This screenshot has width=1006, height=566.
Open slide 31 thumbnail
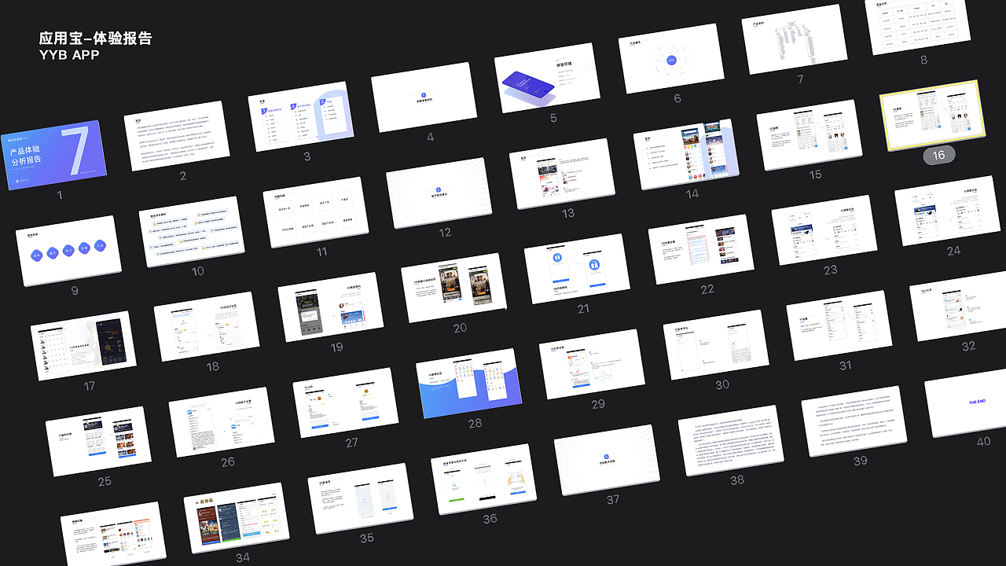tap(840, 326)
